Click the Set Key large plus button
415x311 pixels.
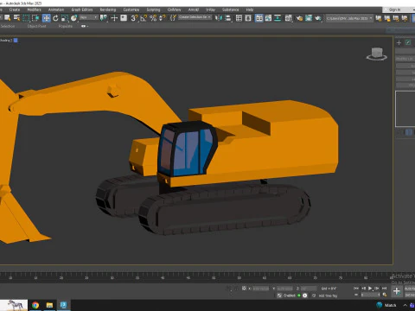pyautogui.click(x=397, y=291)
